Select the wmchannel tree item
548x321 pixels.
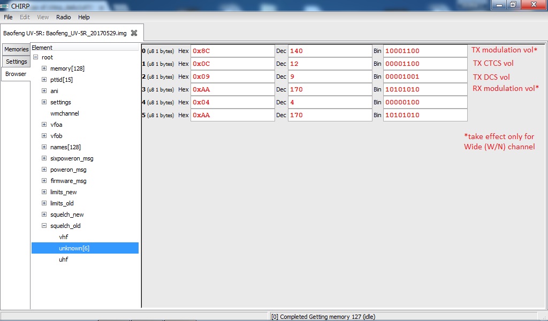[x=65, y=113]
